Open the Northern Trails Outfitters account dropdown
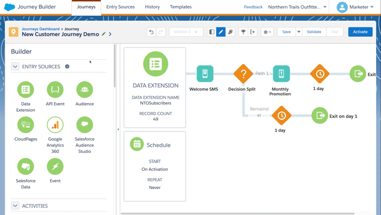Screen dimensions: 381x215 point(297,7)
